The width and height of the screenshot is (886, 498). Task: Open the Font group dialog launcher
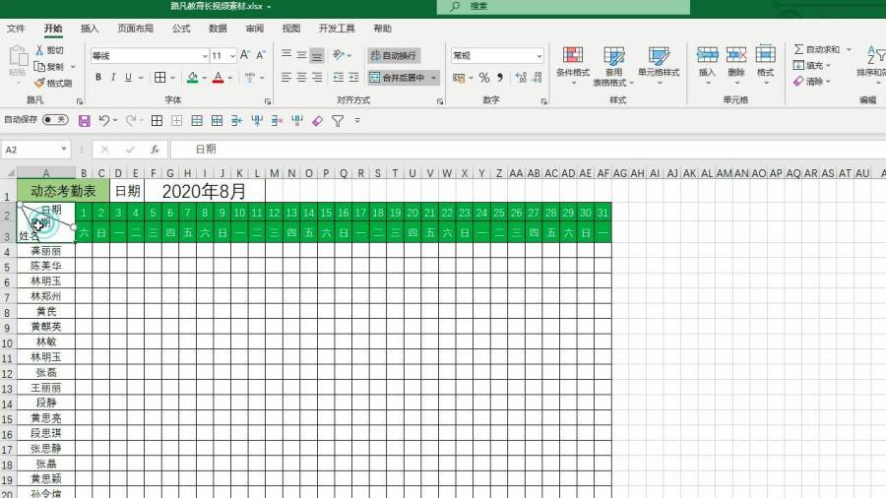tap(267, 101)
